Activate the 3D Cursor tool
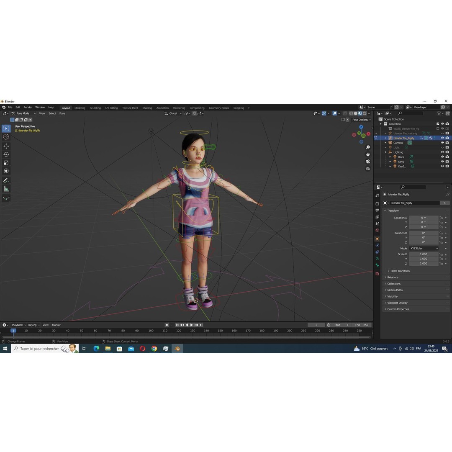Image resolution: width=452 pixels, height=452 pixels. coord(6,137)
